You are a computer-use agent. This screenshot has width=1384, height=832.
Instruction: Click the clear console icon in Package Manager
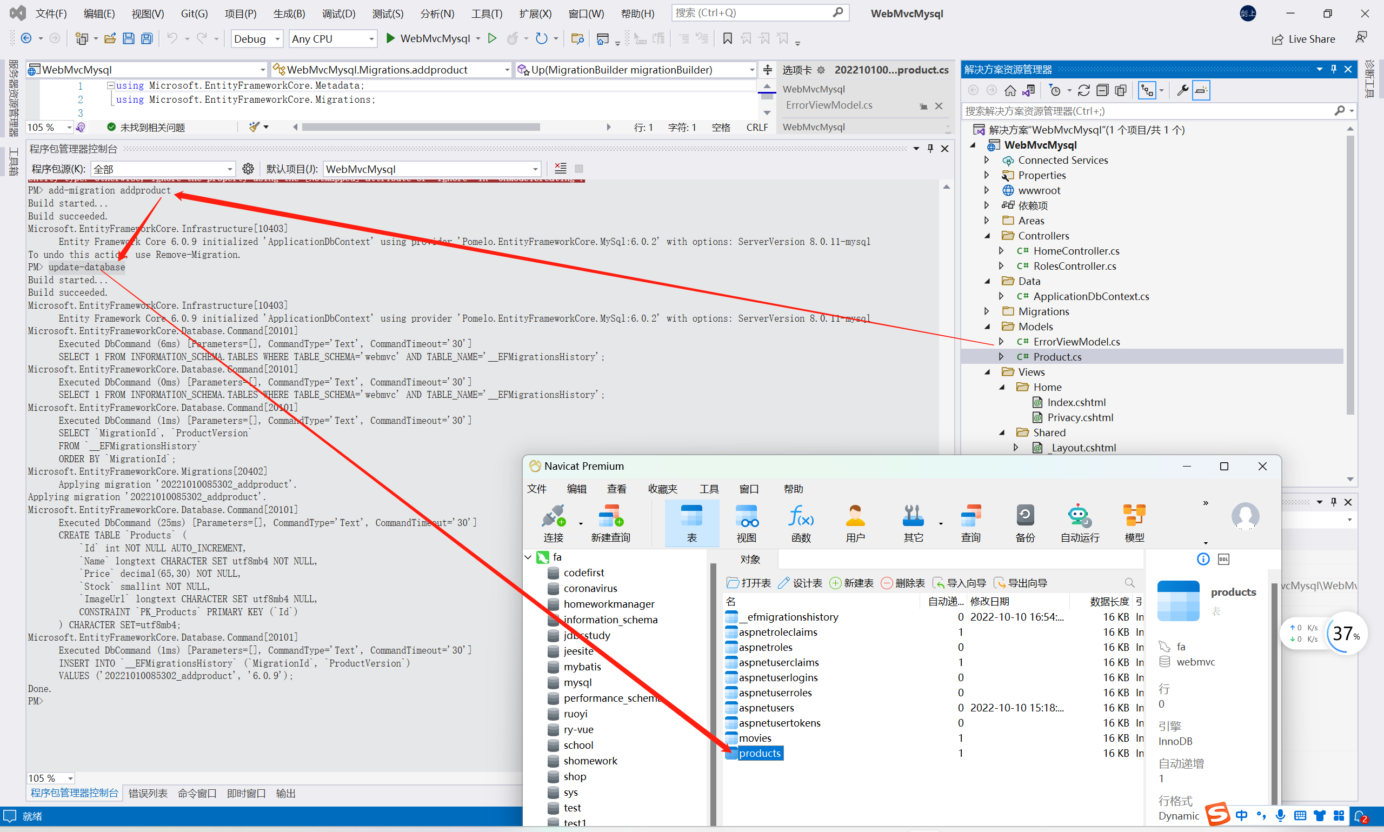click(560, 168)
